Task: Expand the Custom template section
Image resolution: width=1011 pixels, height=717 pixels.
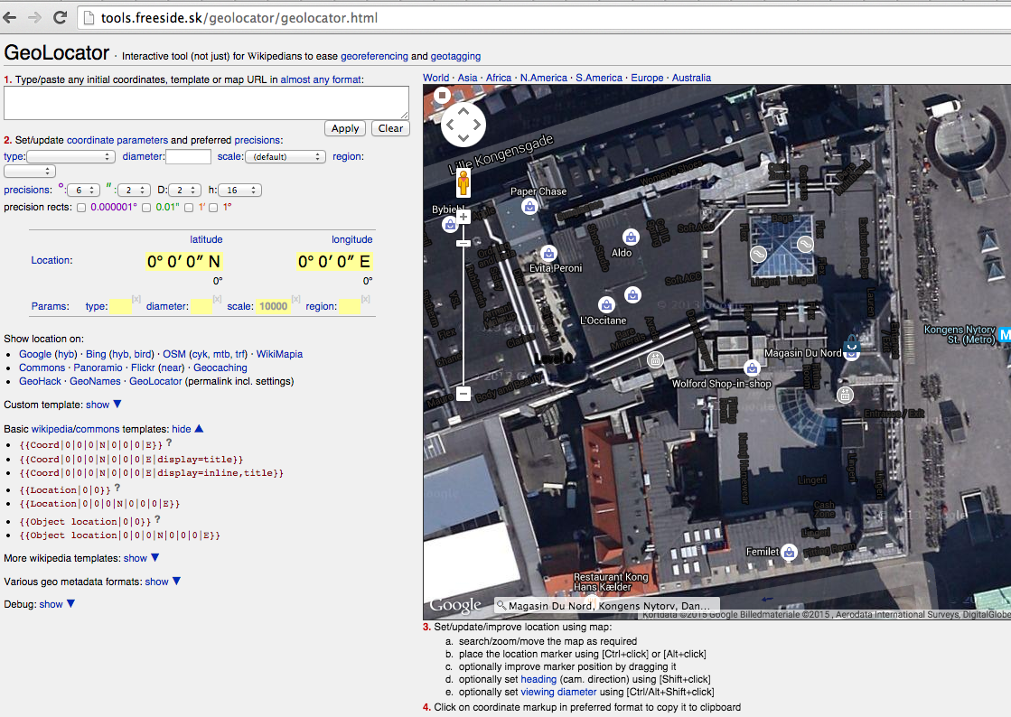Action: [x=103, y=405]
